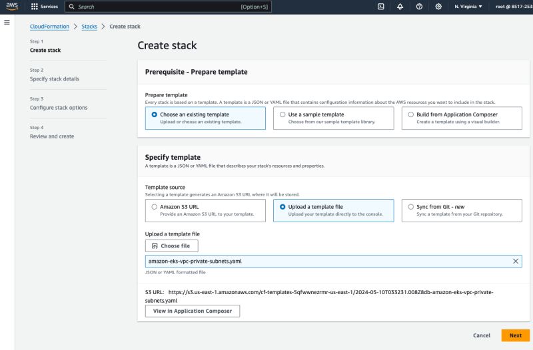This screenshot has width=533, height=350.
Task: Select Choose an existing template option
Action: point(205,118)
